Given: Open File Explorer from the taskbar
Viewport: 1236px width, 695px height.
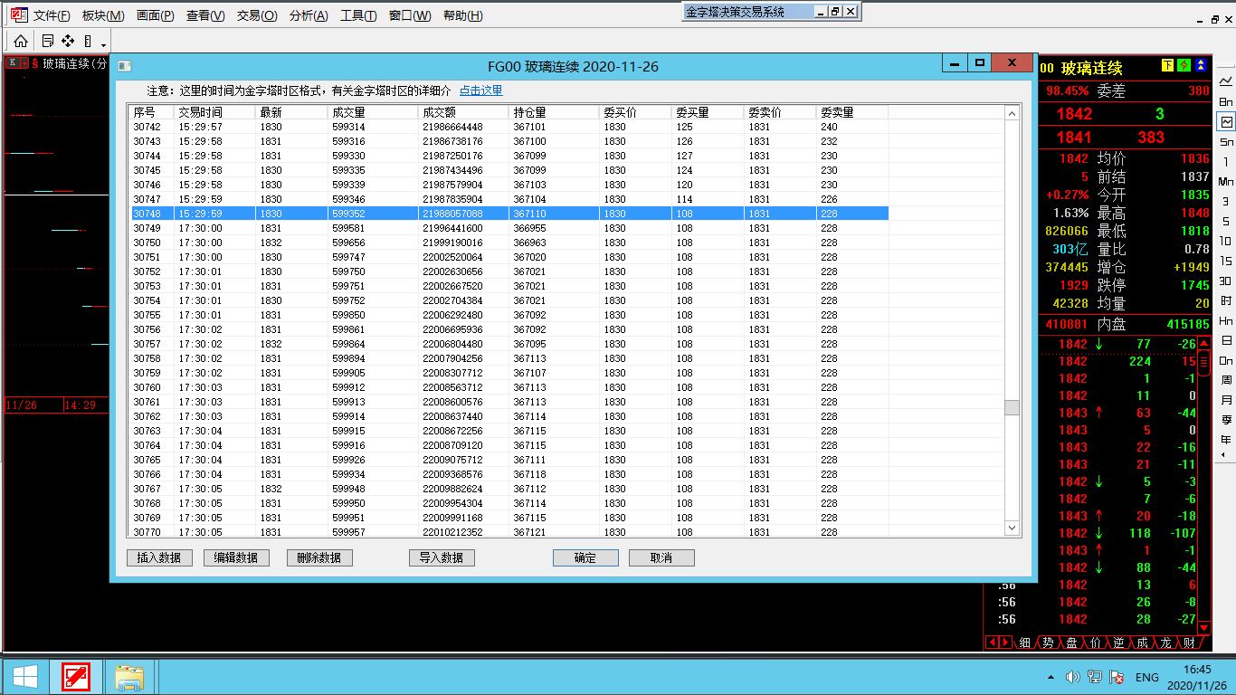Looking at the screenshot, I should [130, 677].
